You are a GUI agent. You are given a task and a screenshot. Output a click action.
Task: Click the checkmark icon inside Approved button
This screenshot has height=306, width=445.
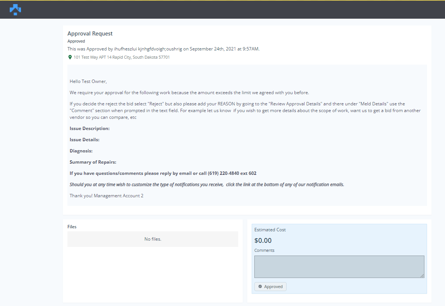(x=260, y=287)
